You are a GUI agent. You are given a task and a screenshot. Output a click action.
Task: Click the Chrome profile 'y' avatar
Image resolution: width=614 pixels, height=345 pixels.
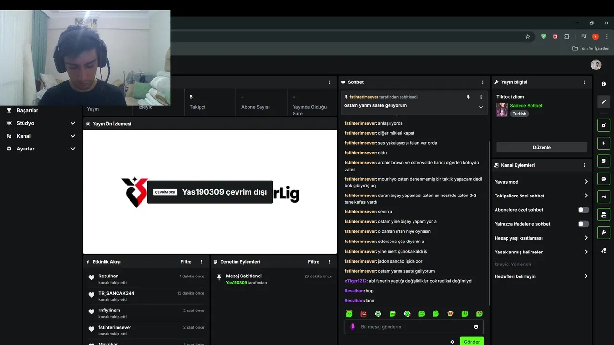pos(595,36)
